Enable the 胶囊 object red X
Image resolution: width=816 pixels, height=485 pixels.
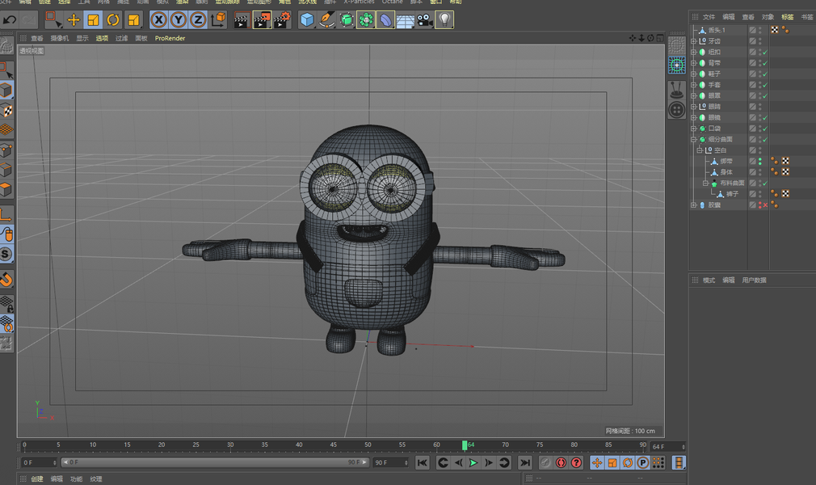(x=765, y=205)
